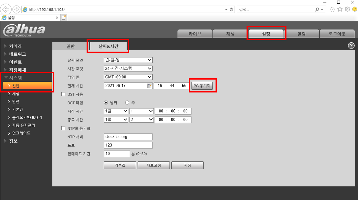Switch to the 라이브 tab

tap(195, 34)
